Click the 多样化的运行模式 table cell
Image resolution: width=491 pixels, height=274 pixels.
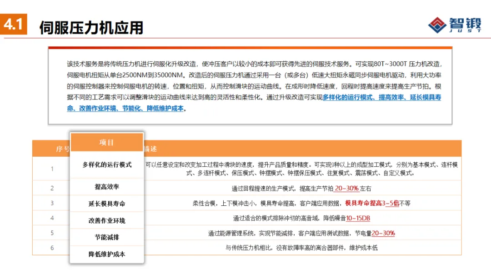[x=107, y=164]
